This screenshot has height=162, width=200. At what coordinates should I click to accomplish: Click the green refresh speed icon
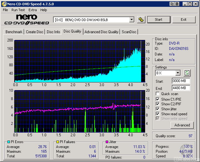click(187, 73)
